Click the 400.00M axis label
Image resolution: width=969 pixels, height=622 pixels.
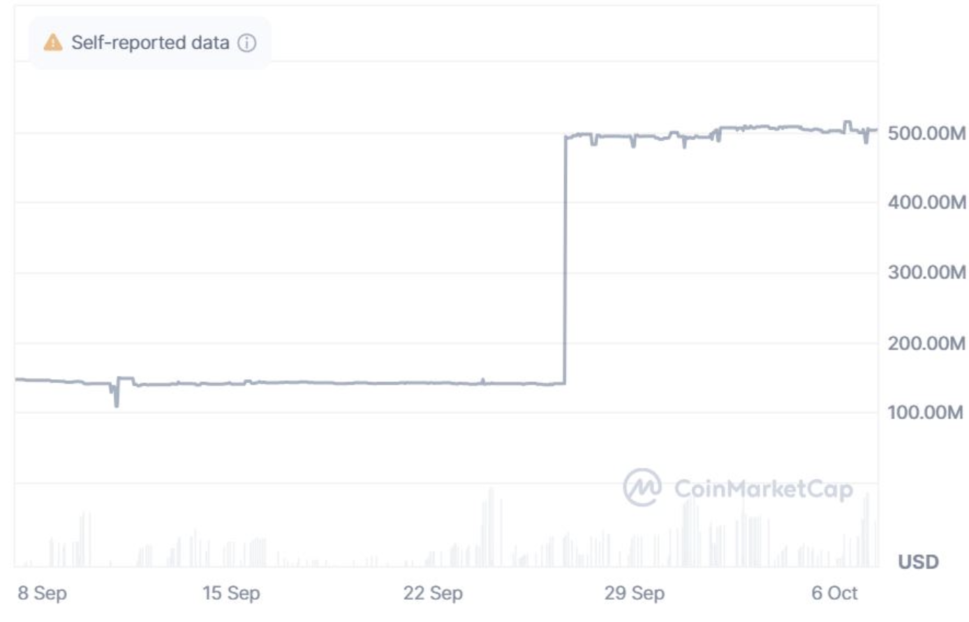tap(926, 202)
